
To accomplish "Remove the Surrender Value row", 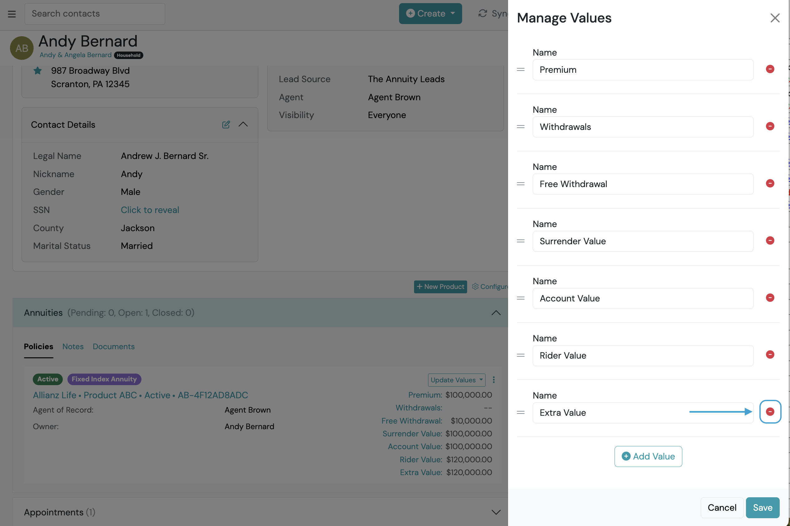I will click(770, 241).
